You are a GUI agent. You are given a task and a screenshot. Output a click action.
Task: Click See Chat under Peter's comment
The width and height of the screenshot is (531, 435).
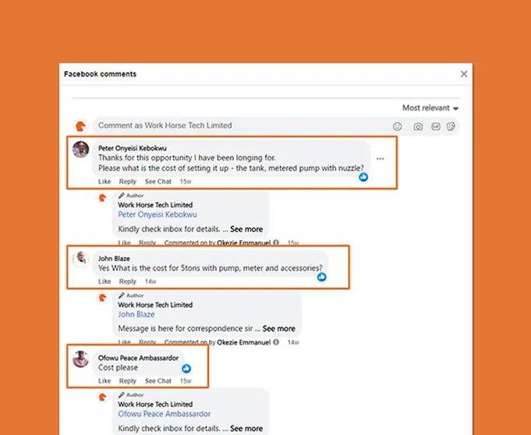pos(158,182)
